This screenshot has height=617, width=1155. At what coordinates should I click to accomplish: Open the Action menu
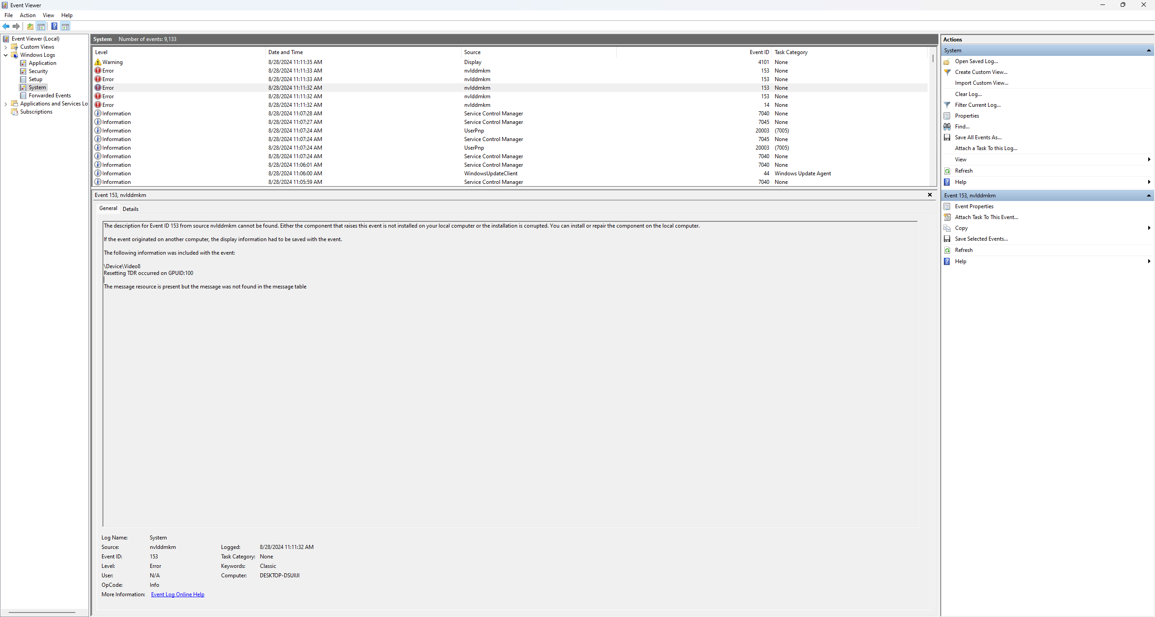click(x=28, y=15)
